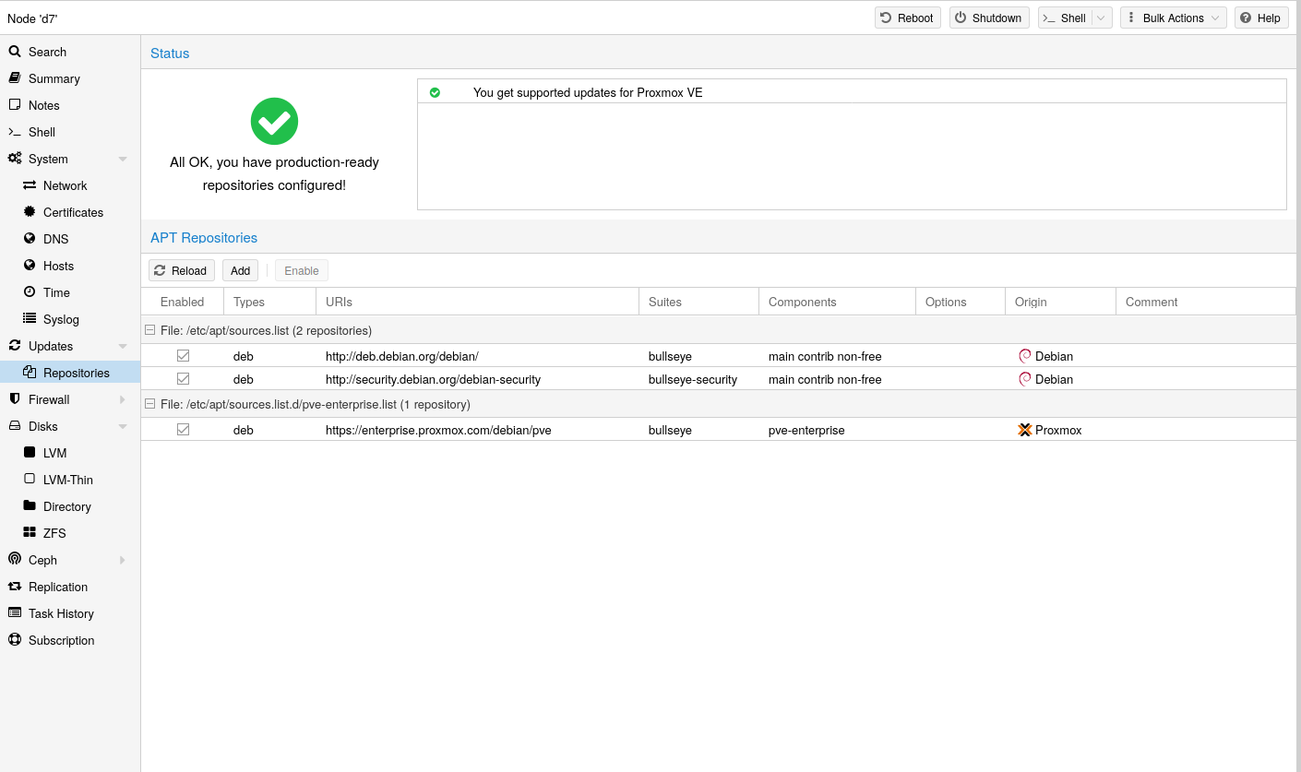Click the Replication arrows icon
This screenshot has height=772, width=1301.
pos(15,587)
